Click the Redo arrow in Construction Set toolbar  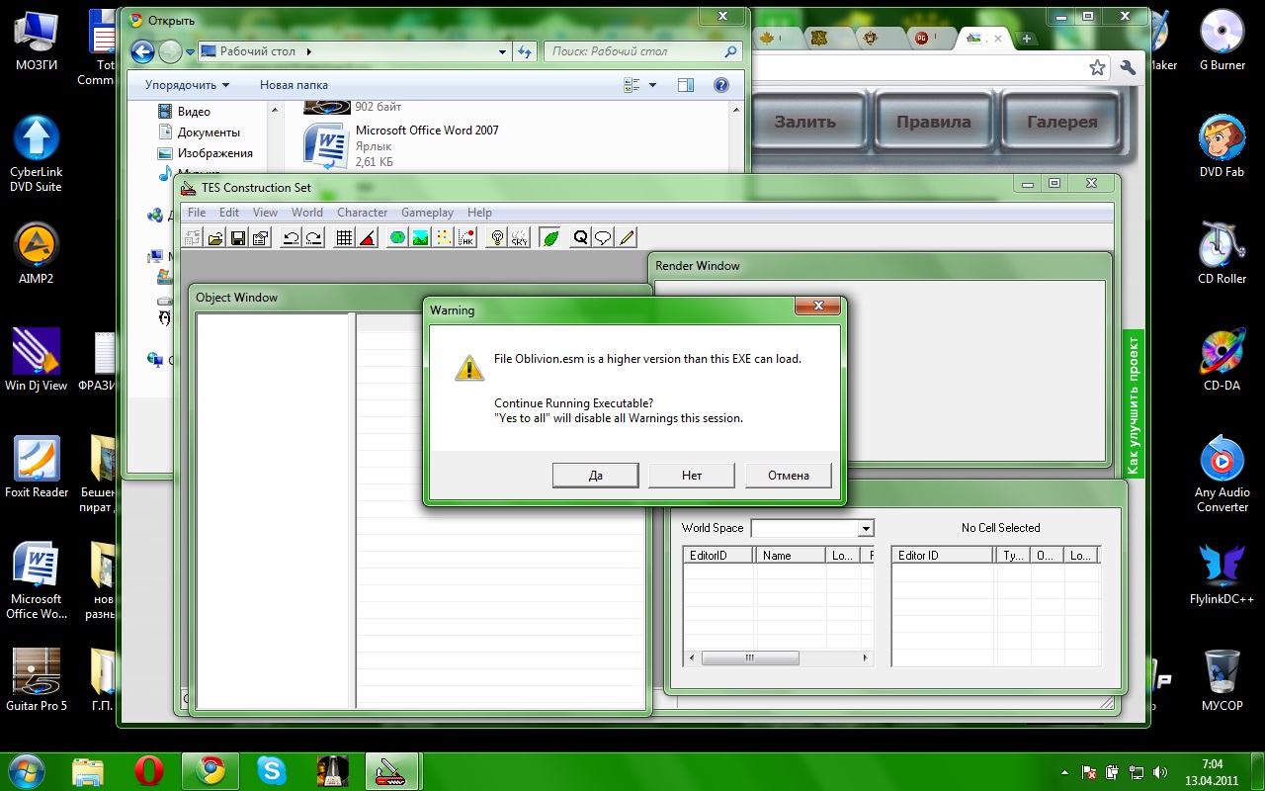pos(313,237)
